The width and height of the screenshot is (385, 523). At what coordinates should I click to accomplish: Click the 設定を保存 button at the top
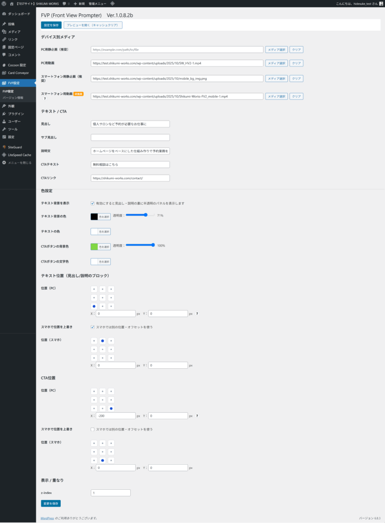tap(51, 25)
